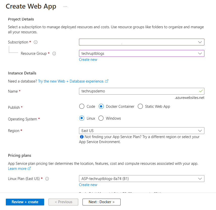Select the Code publish option
The image size is (216, 210).
click(82, 107)
